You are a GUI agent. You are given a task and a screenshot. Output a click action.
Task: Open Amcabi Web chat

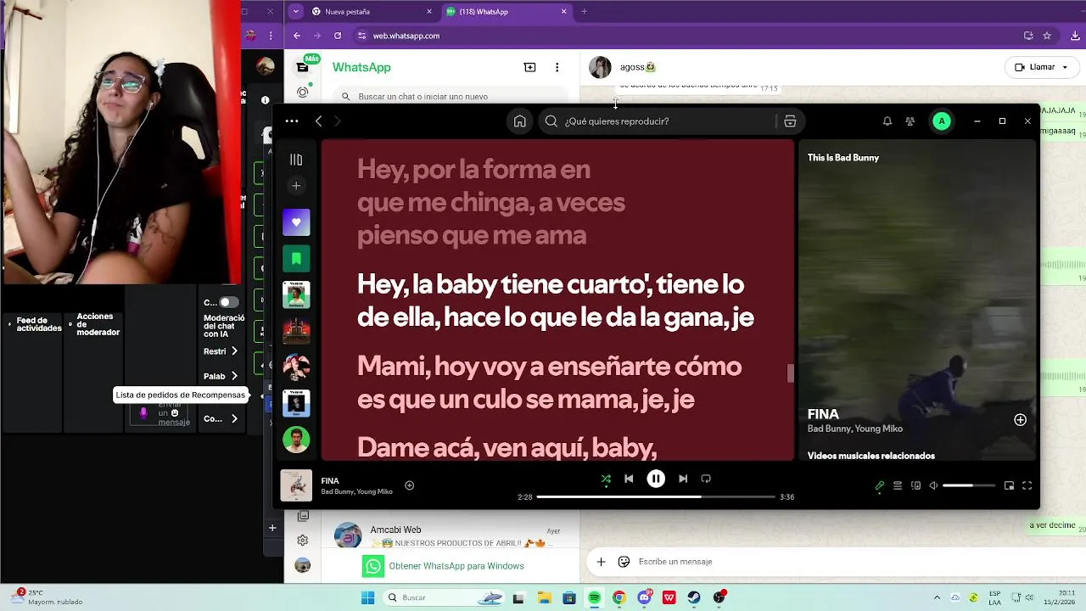point(449,535)
